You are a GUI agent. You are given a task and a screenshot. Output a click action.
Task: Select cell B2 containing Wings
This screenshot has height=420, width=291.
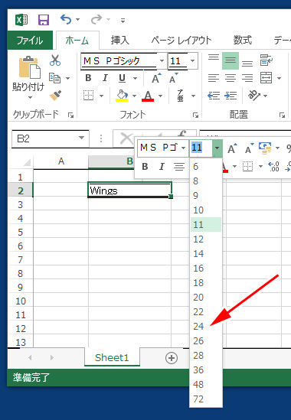click(129, 190)
